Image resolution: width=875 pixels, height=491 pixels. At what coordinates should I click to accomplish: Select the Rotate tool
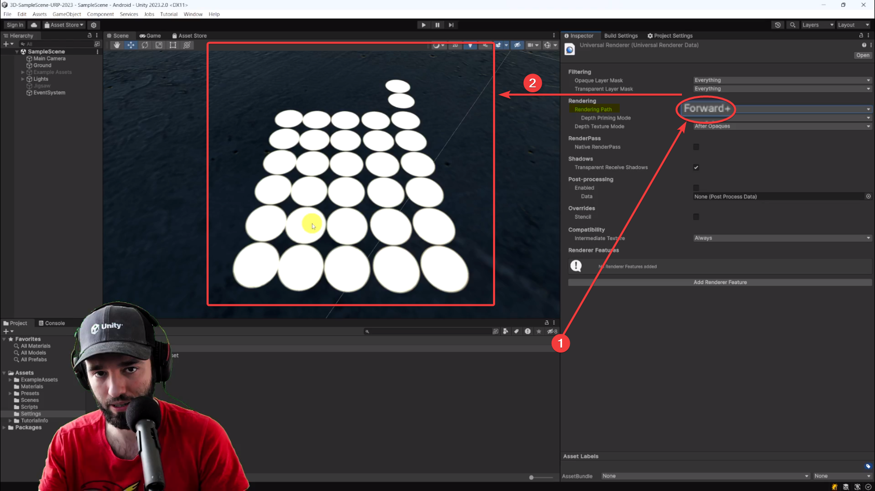click(145, 45)
